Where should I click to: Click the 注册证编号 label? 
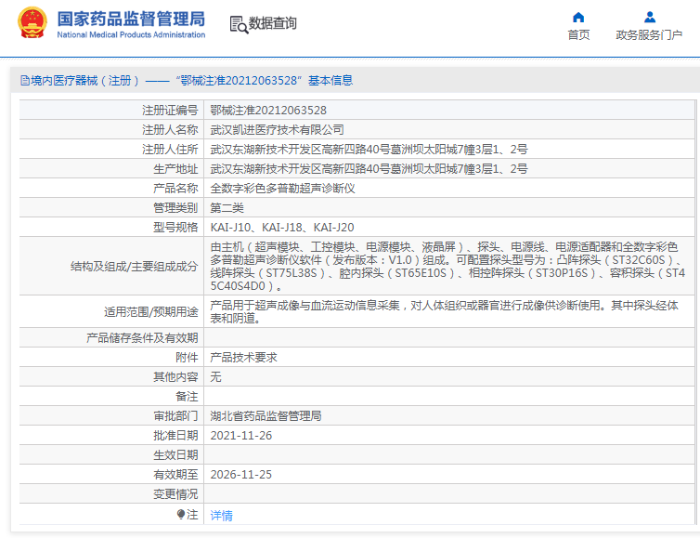(170, 110)
